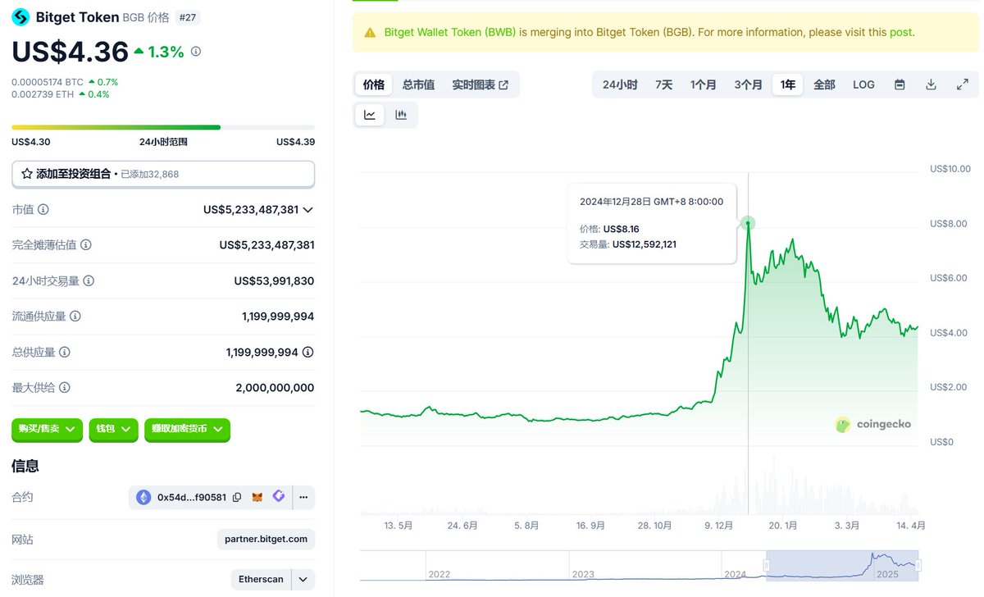Open the 购买/售卖 dropdown
Viewport: 984px width, 597px height.
coord(48,429)
